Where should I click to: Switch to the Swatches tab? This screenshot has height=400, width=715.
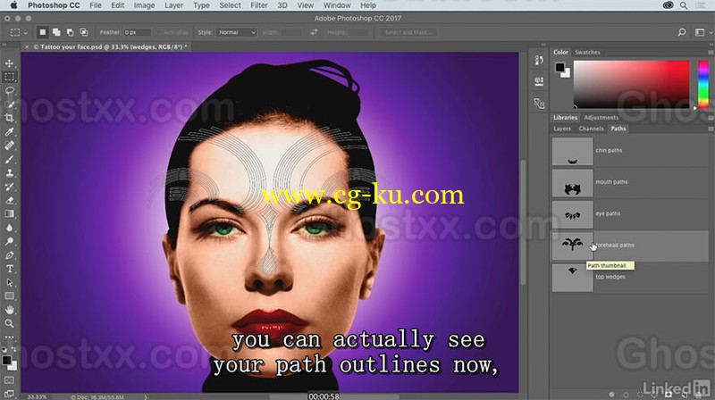tap(587, 53)
